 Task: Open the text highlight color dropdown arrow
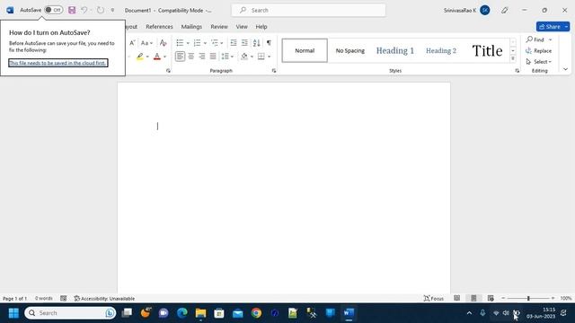147,57
